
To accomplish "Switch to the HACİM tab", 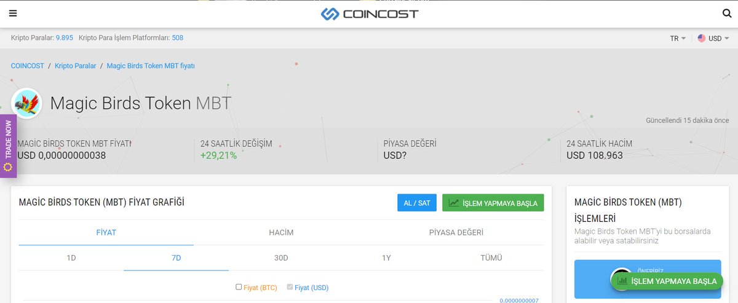I will [x=281, y=232].
